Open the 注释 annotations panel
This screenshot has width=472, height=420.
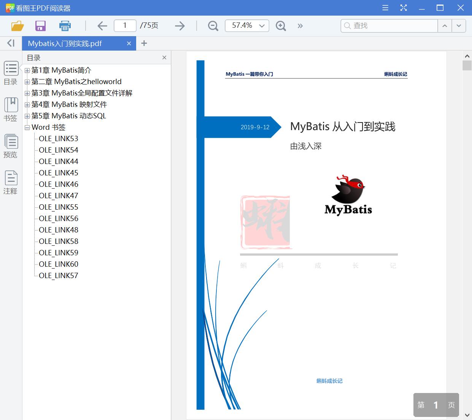click(x=11, y=183)
